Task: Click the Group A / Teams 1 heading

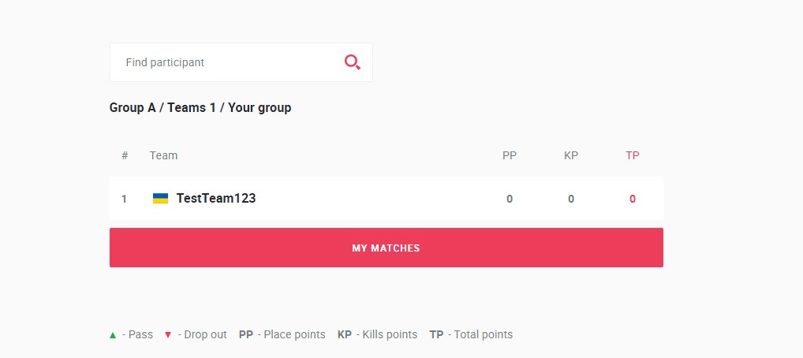Action: [x=200, y=108]
